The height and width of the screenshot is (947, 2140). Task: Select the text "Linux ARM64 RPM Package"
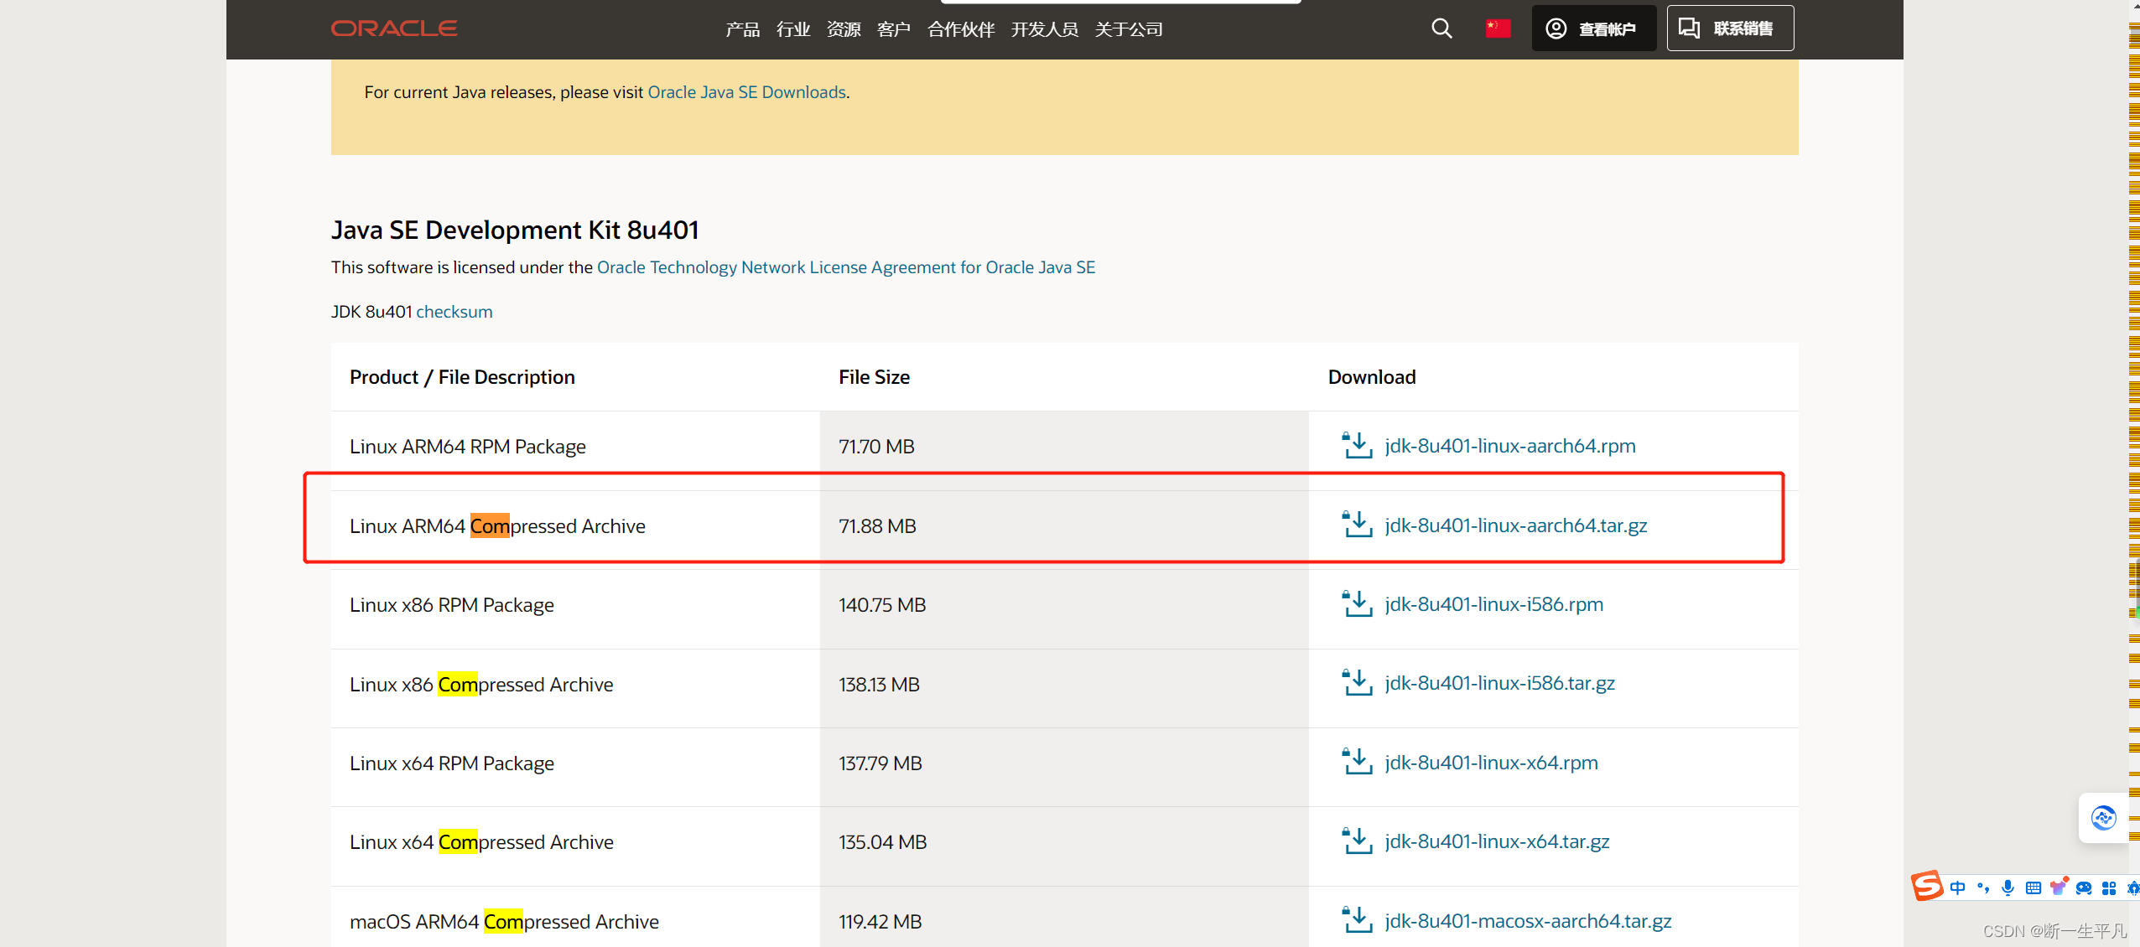[x=468, y=447]
